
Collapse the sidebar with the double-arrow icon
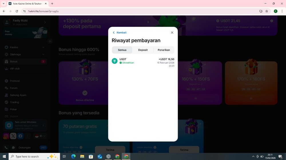coord(50,41)
